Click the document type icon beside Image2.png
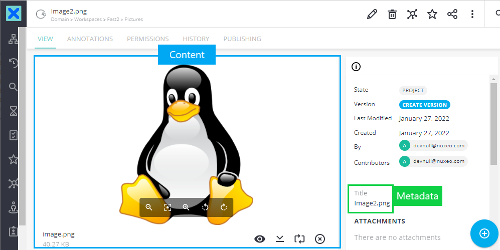The height and width of the screenshot is (250, 500). [x=41, y=15]
